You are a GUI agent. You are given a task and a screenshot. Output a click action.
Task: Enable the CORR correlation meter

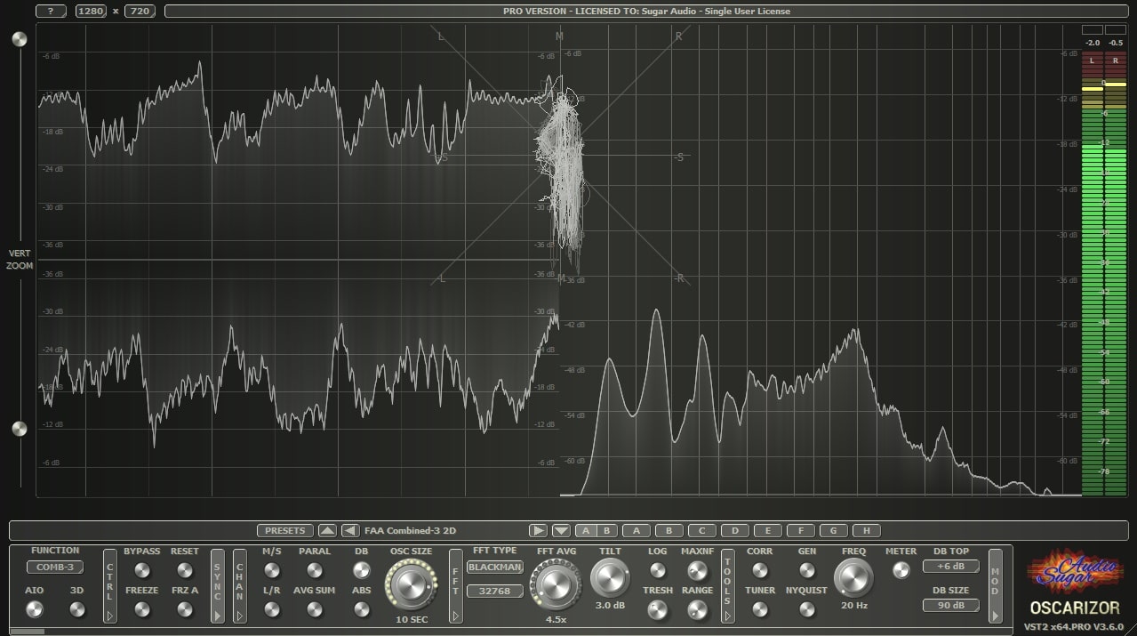pyautogui.click(x=760, y=571)
